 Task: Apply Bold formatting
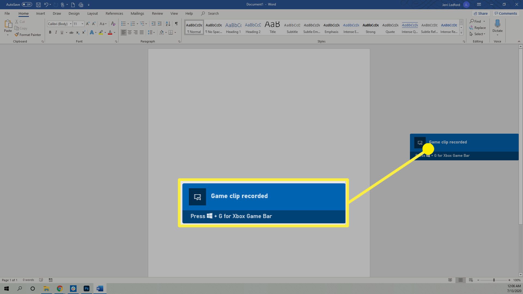point(50,32)
